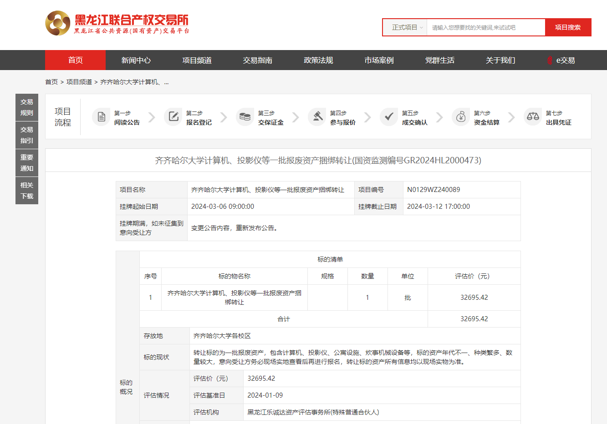Click the 项目频道 breadcrumb link
Image resolution: width=607 pixels, height=424 pixels.
click(x=79, y=82)
